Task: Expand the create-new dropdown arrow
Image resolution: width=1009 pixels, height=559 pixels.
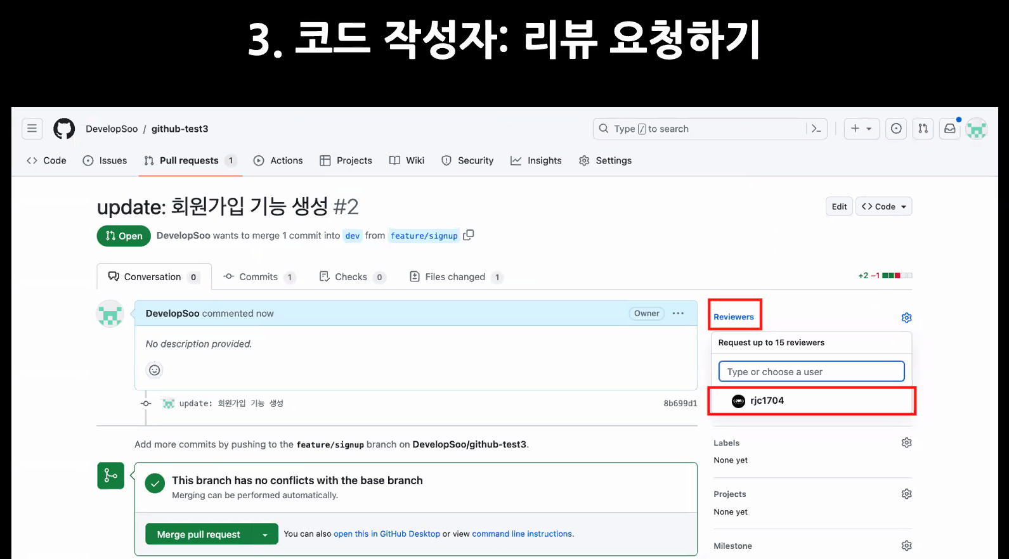Action: (x=869, y=129)
